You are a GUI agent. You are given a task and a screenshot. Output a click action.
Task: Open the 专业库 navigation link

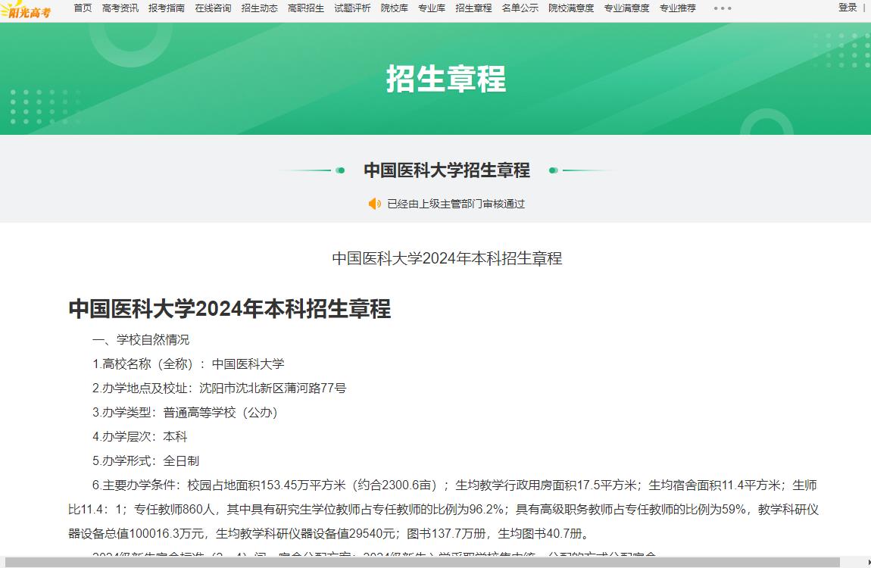(x=432, y=8)
